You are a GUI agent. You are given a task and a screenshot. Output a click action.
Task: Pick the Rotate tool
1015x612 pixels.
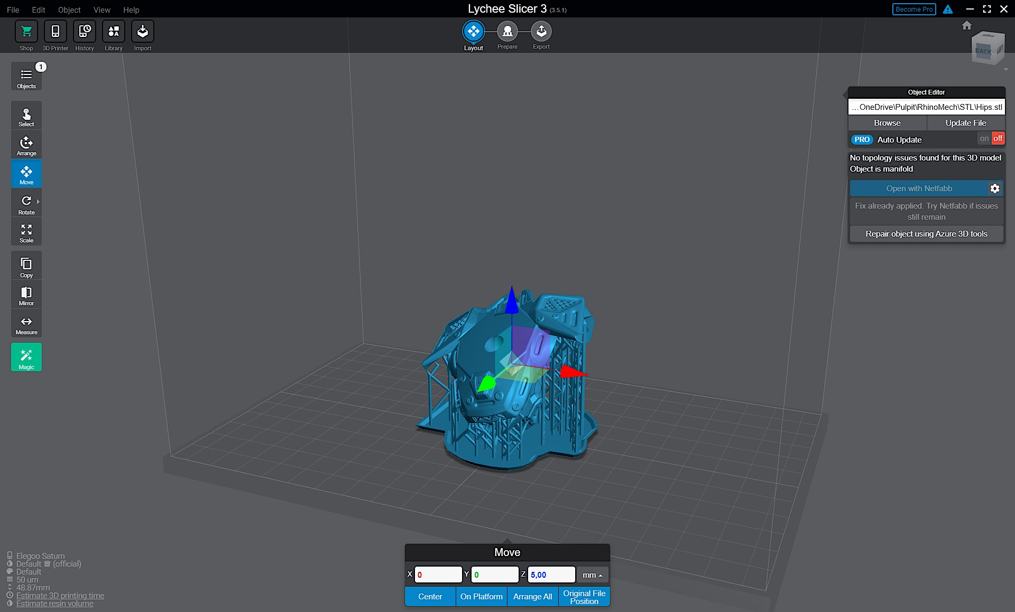point(26,204)
